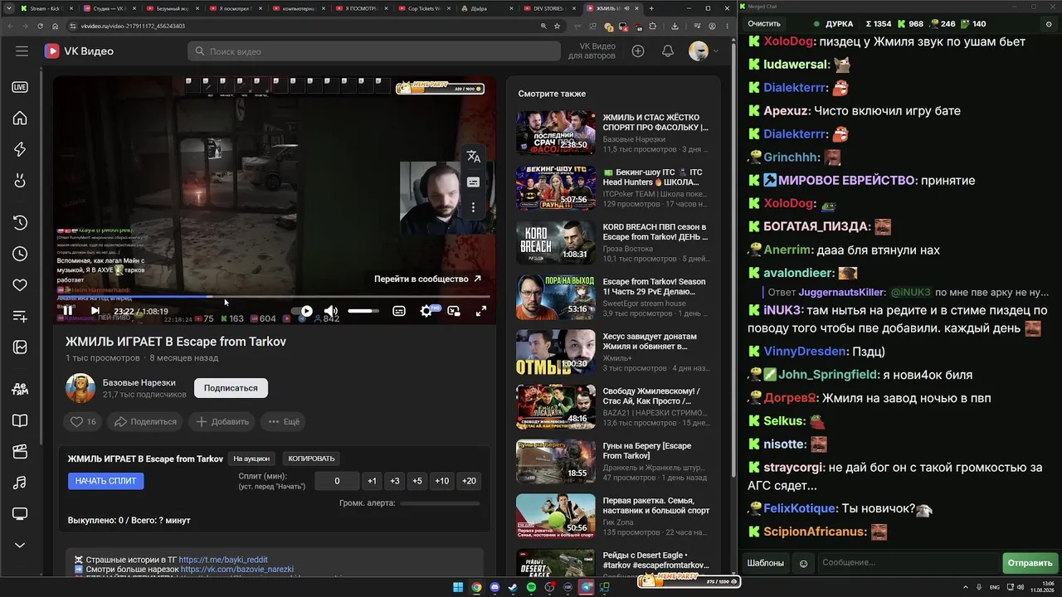Open the three-dot menu on video overlay
The width and height of the screenshot is (1062, 597).
[x=474, y=207]
